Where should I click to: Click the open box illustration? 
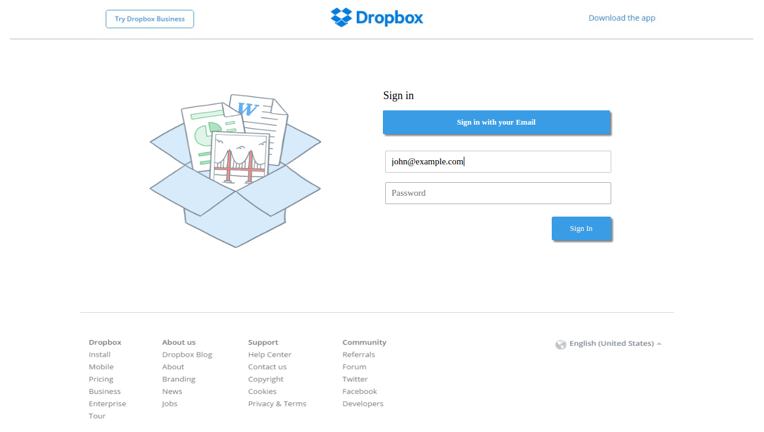click(x=235, y=170)
